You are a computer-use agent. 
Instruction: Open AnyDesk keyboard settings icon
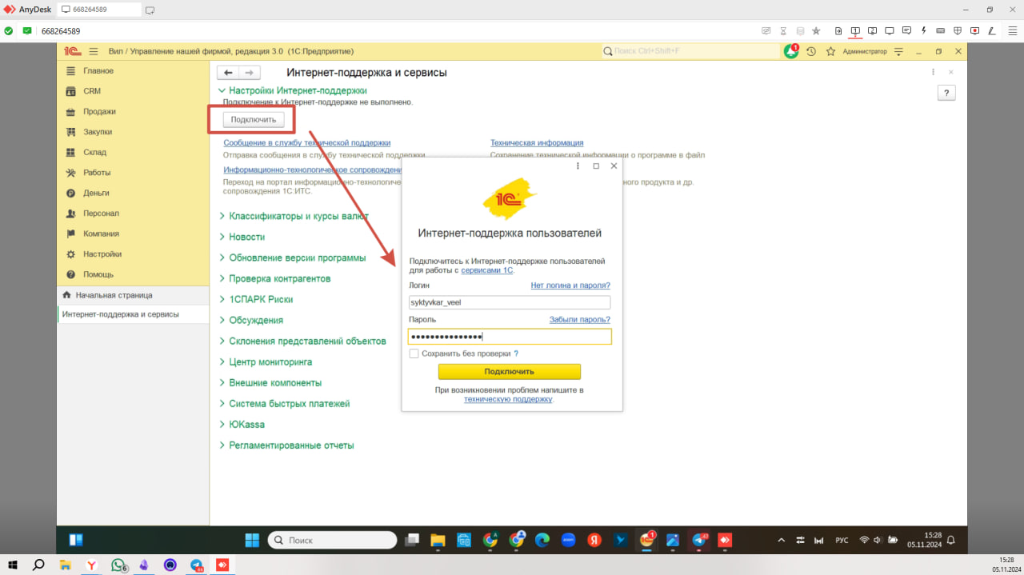click(x=941, y=30)
